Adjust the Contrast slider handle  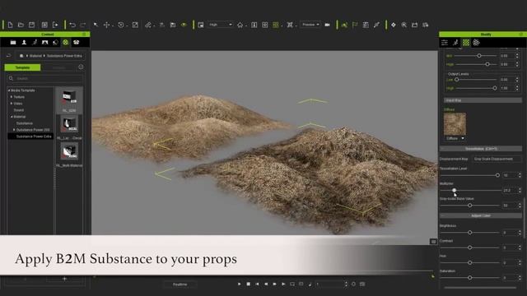pyautogui.click(x=470, y=247)
